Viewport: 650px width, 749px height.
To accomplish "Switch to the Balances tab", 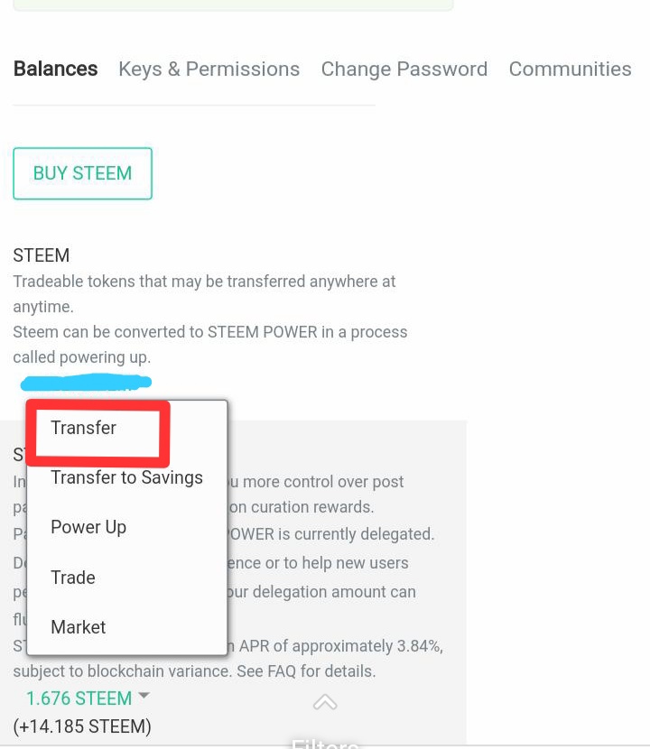I will click(x=55, y=69).
